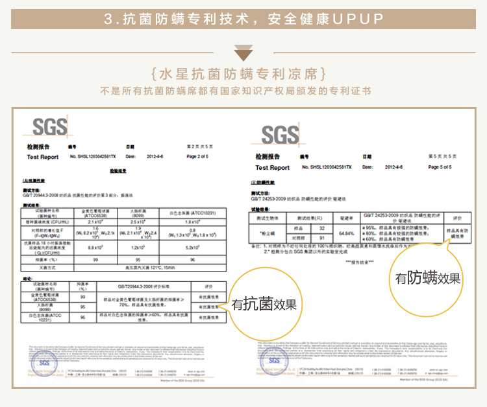Select the '有抗菌效果' callout bubble

click(264, 304)
